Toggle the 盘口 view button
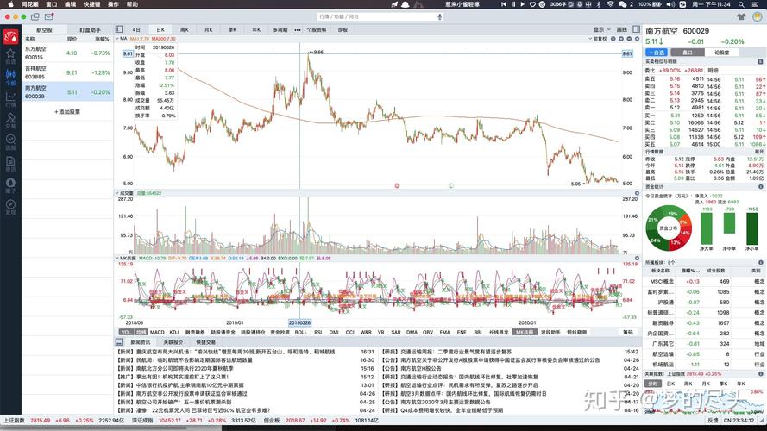The height and width of the screenshot is (431, 767). (688, 53)
